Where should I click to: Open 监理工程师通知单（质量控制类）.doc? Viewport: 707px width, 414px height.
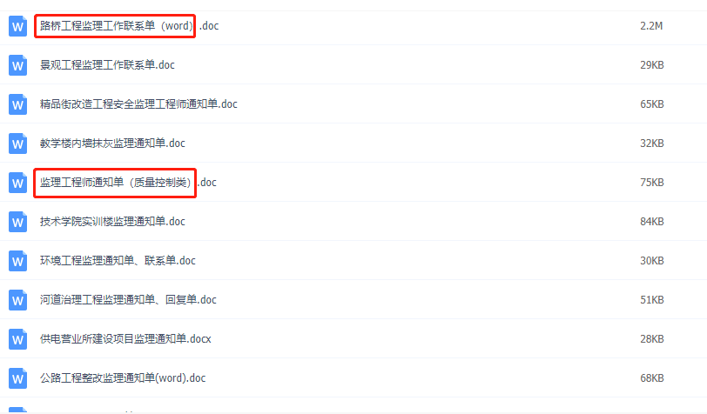(x=128, y=183)
